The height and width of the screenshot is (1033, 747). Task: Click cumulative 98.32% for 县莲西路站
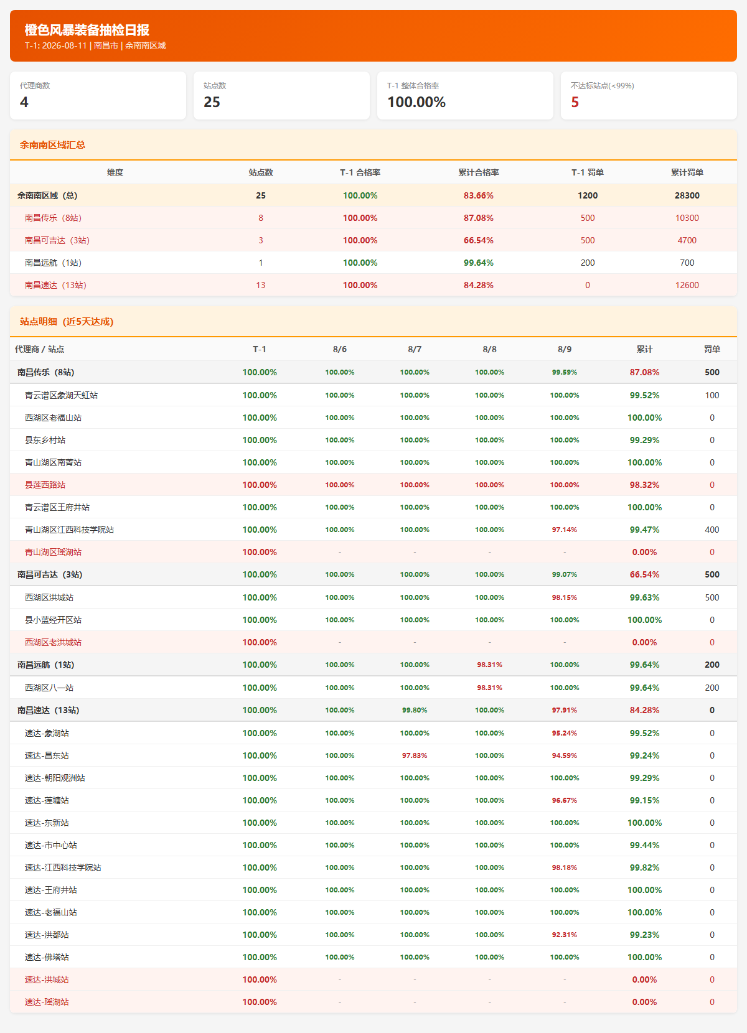click(x=645, y=485)
